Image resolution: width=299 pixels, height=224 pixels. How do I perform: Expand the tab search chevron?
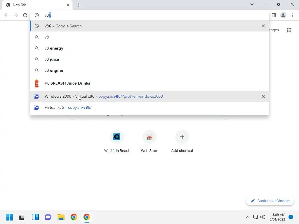(x=252, y=4)
